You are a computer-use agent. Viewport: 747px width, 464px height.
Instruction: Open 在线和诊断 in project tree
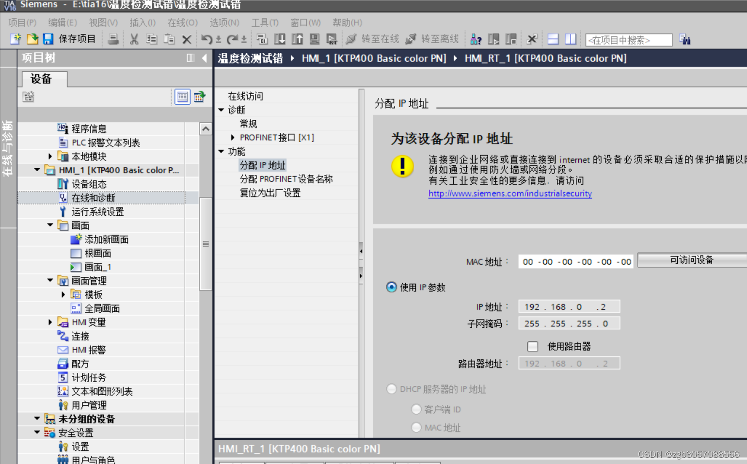93,198
